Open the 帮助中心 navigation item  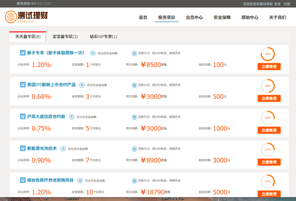(x=250, y=17)
